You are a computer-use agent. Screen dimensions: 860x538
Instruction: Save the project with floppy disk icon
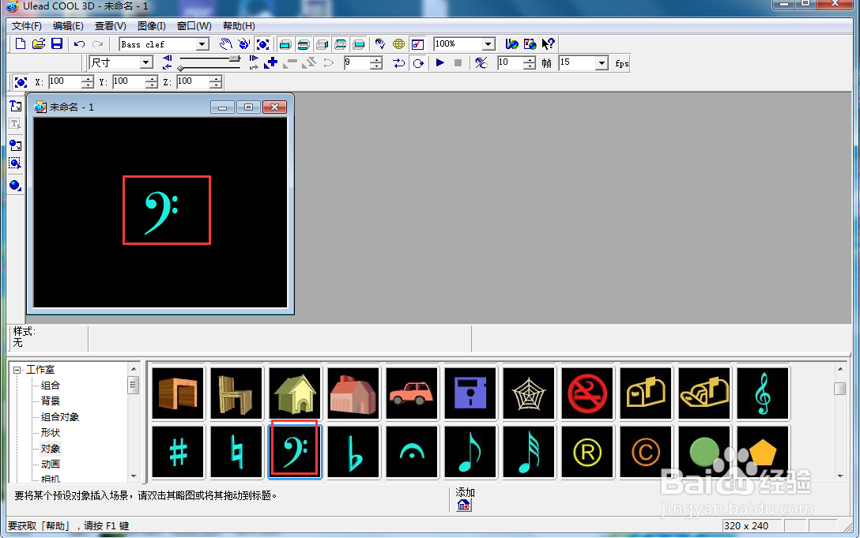click(56, 44)
